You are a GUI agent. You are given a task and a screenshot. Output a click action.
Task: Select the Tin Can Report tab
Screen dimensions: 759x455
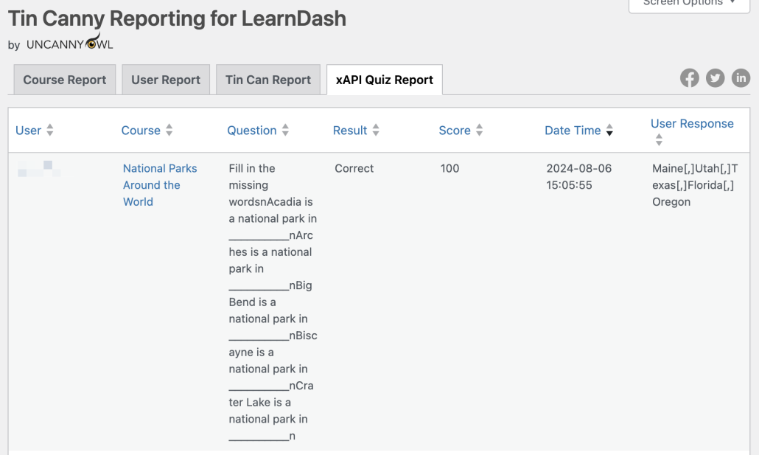(x=267, y=79)
